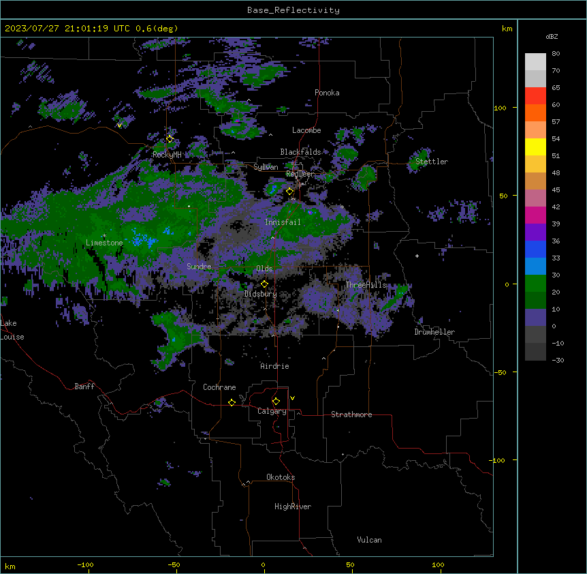Click the -30 value in dBZ legend
587x574 pixels.
(x=558, y=361)
